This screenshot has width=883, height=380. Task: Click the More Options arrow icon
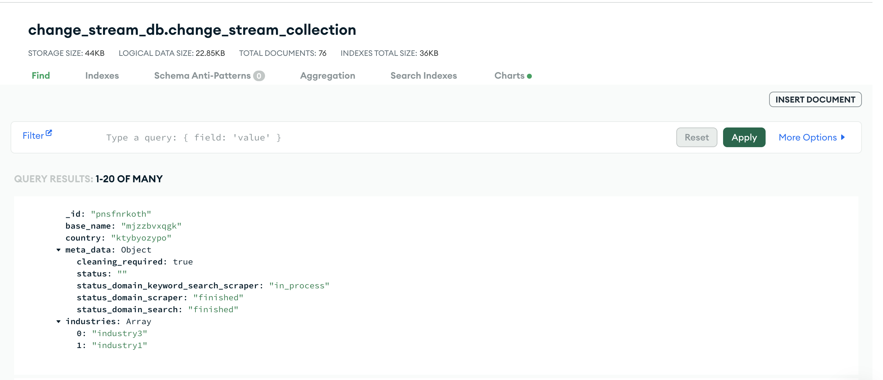pos(843,137)
